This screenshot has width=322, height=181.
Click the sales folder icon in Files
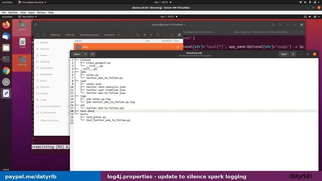tap(78, 47)
